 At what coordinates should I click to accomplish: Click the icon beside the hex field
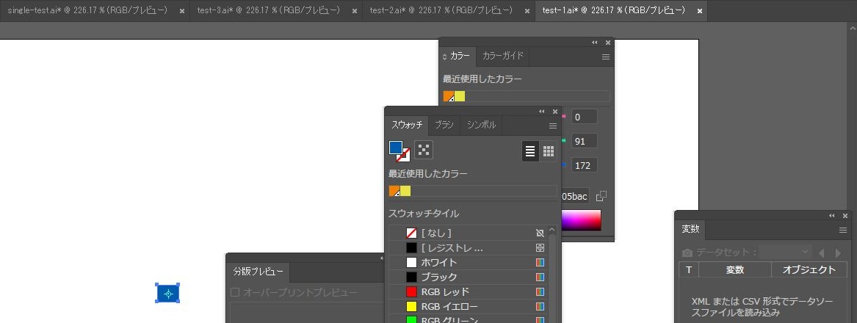601,196
